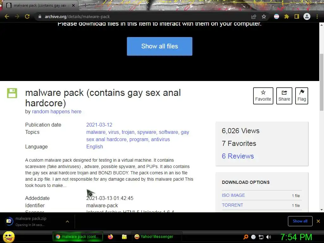Close the downloads bar

tap(318, 221)
